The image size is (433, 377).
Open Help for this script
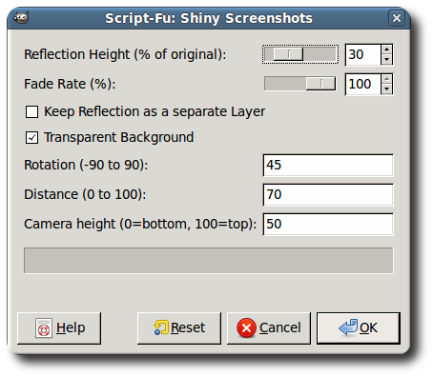(59, 328)
